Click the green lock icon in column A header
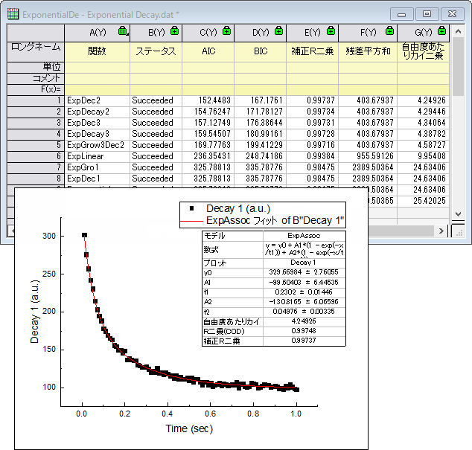 point(123,32)
